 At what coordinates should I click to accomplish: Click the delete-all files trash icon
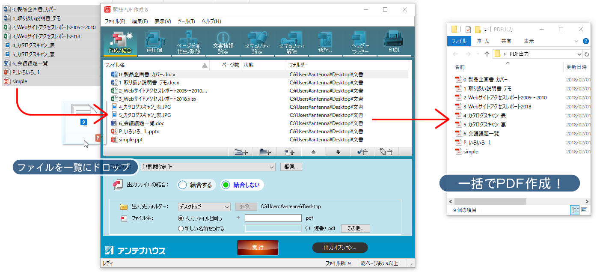click(x=386, y=152)
